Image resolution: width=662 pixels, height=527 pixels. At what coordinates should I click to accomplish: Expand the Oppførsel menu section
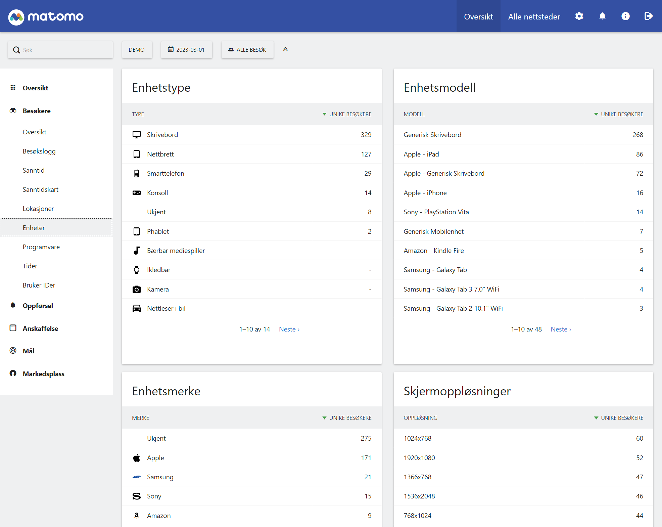[x=38, y=306]
